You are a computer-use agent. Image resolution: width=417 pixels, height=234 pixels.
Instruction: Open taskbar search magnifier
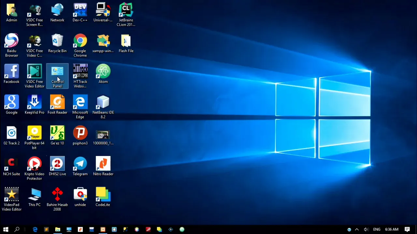pos(17,229)
